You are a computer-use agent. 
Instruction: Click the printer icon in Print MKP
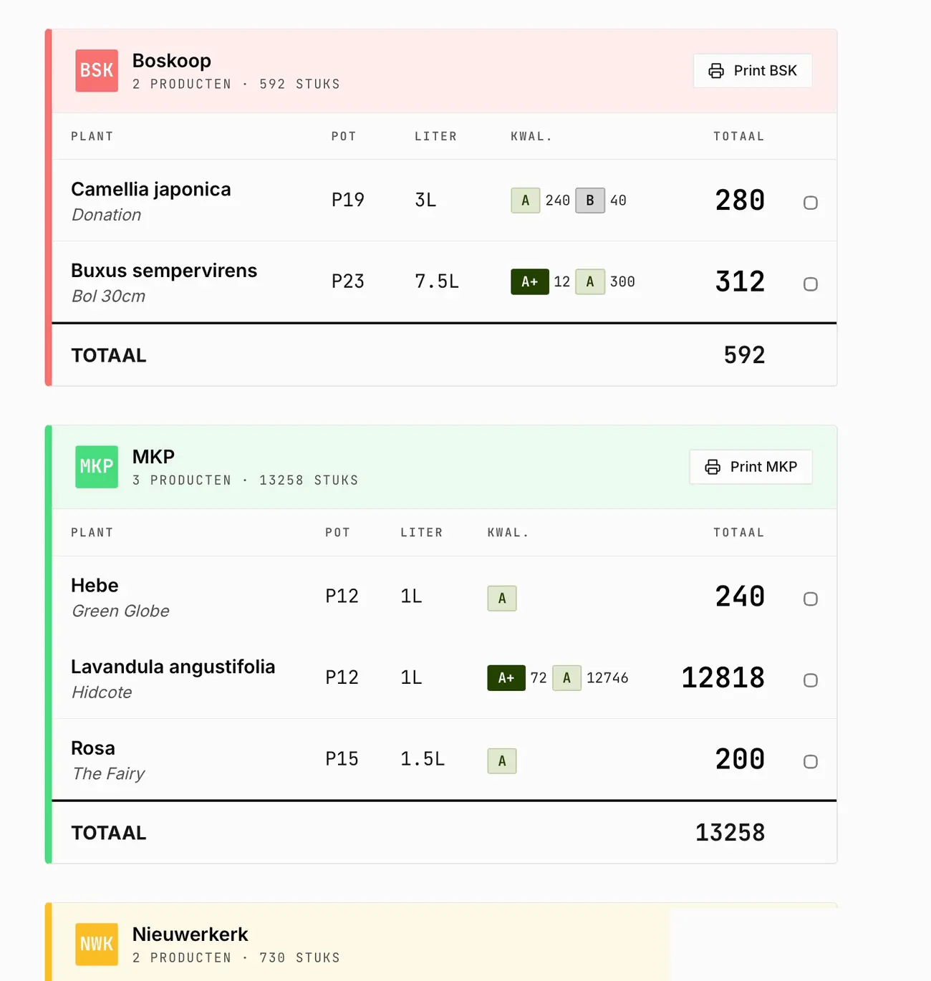pyautogui.click(x=713, y=467)
